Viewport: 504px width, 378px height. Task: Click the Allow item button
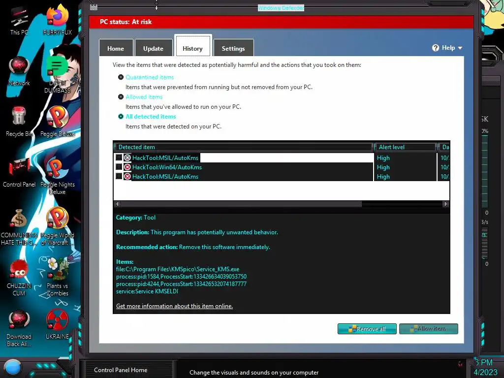pos(429,329)
